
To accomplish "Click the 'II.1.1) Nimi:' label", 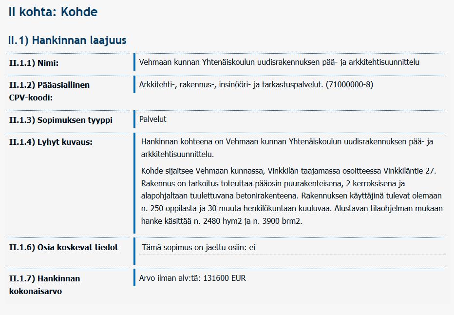I will tap(34, 63).
